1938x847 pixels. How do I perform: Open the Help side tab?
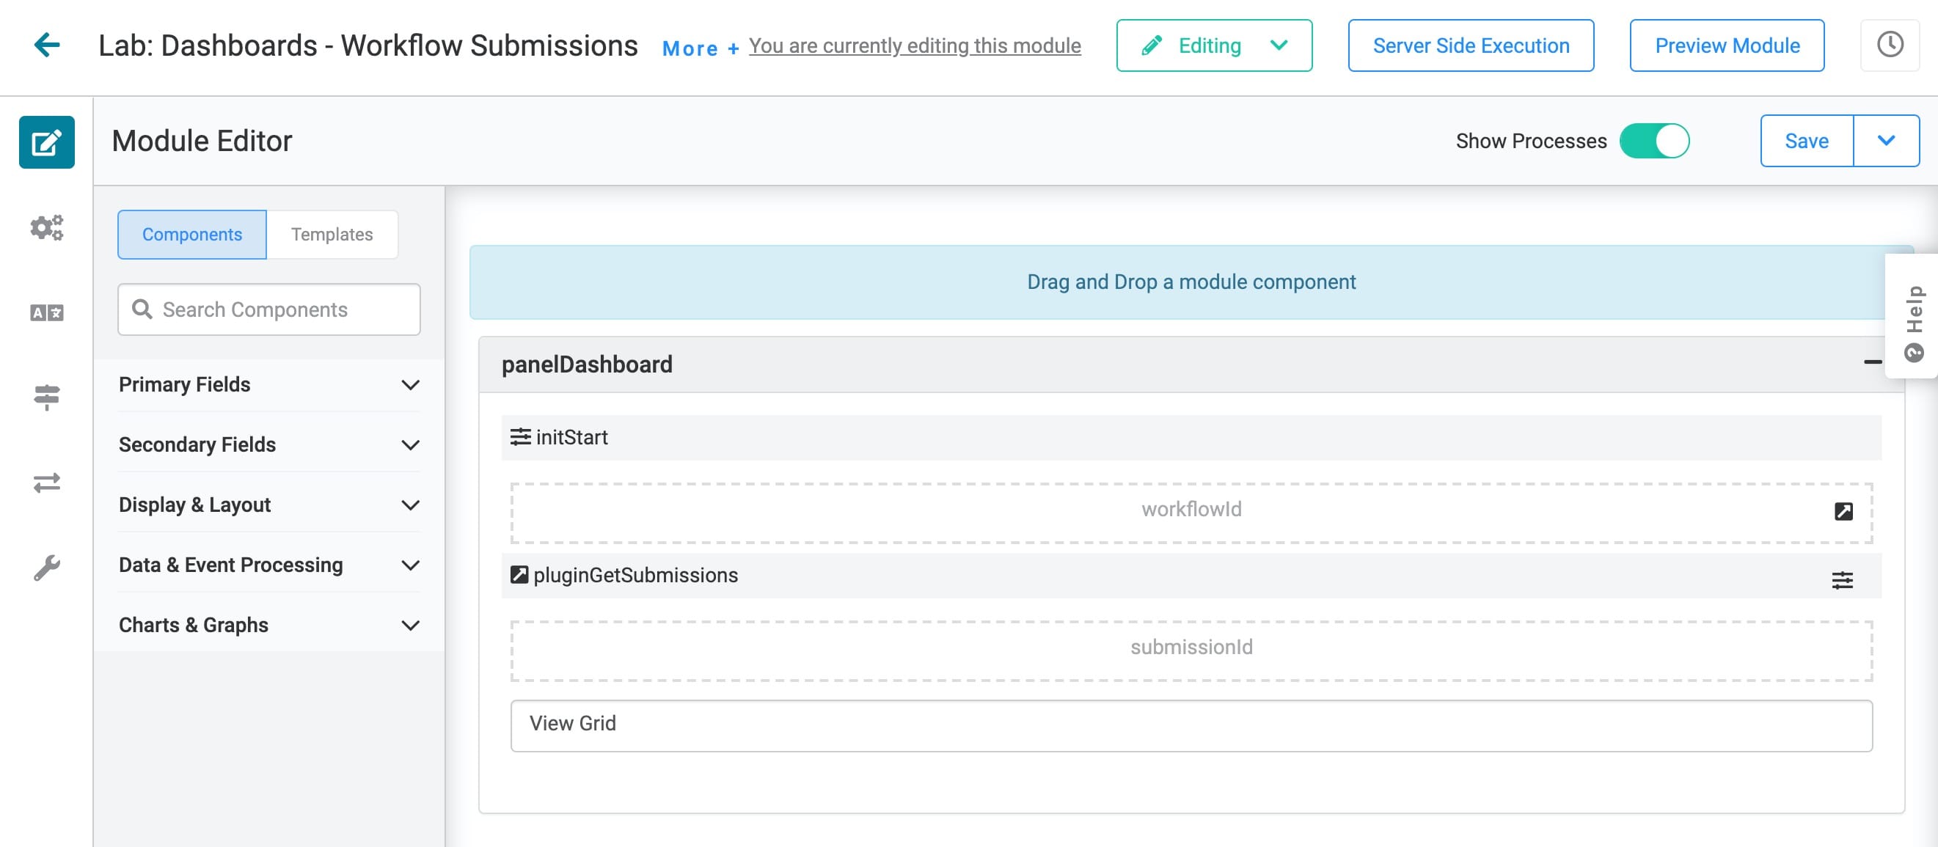(x=1912, y=317)
